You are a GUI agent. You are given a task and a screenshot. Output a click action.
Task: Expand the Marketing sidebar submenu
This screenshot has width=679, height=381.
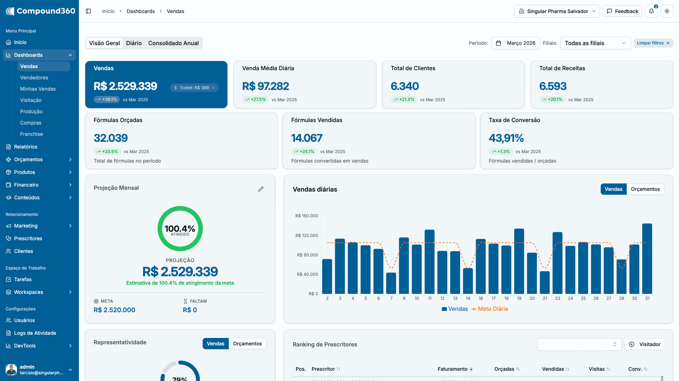70,226
